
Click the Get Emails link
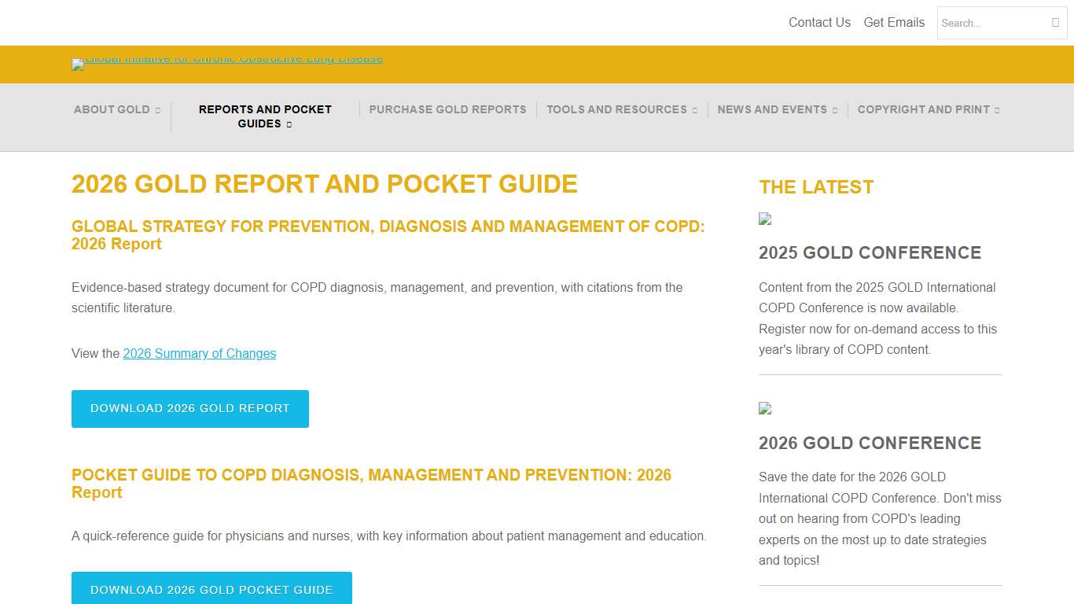[x=893, y=22]
